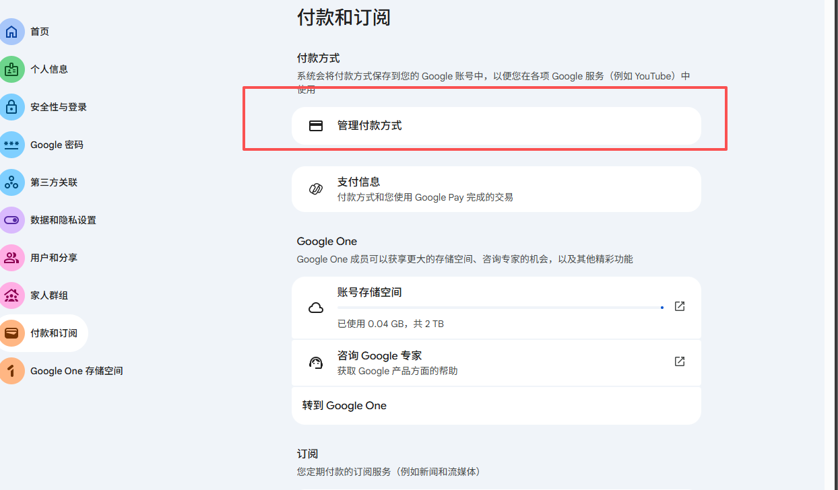Click the credit card icon beside 管理付款方式
Screen dimensions: 838x490
315,126
